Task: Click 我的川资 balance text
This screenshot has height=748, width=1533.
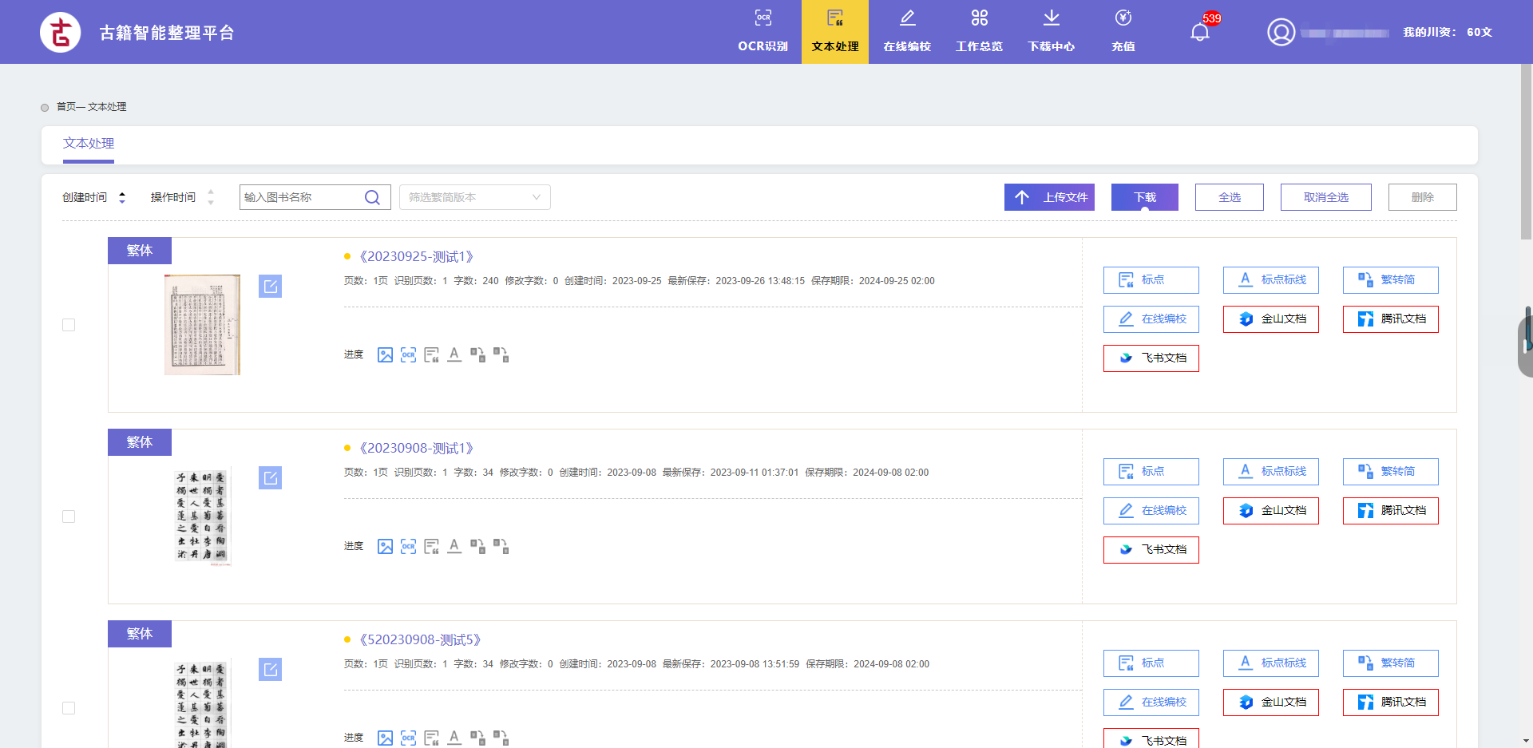Action: tap(1447, 32)
